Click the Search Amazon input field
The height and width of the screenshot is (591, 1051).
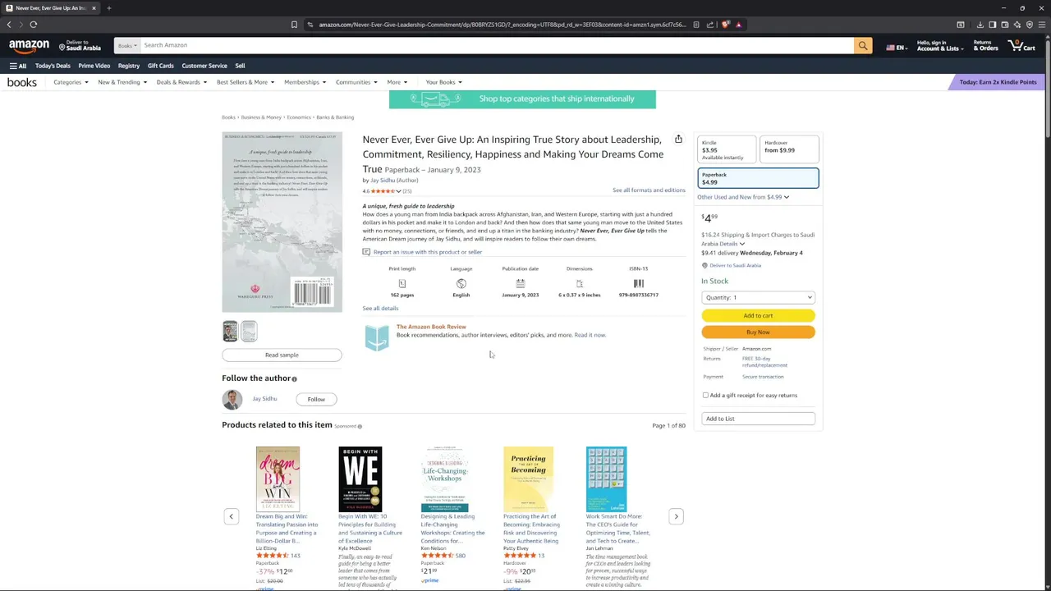pos(493,45)
